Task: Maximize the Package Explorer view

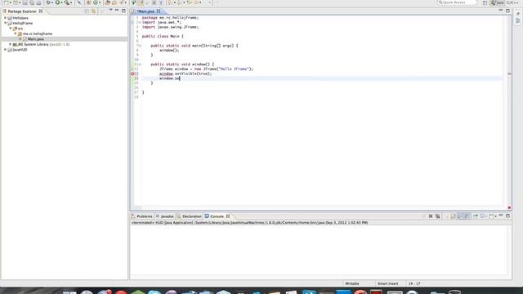Action: [123, 11]
